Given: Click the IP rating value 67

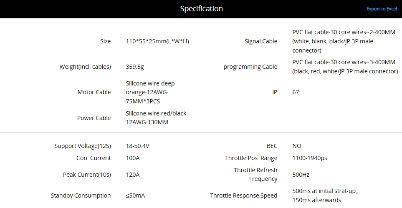Looking at the screenshot, I should pyautogui.click(x=296, y=92).
